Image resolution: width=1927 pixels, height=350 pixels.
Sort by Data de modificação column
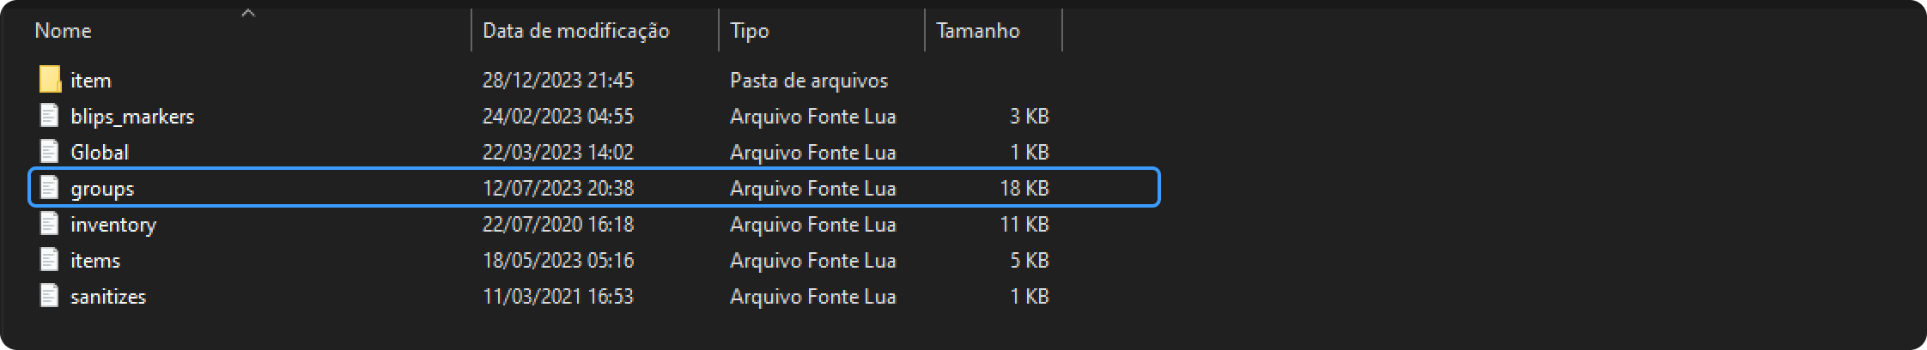(575, 31)
